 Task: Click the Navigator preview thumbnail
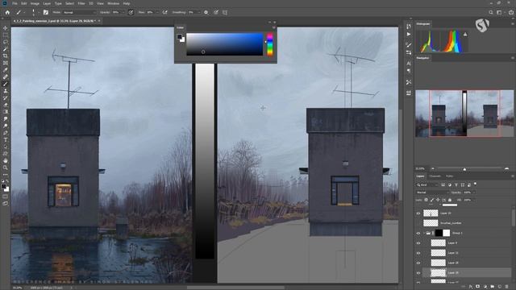point(464,114)
